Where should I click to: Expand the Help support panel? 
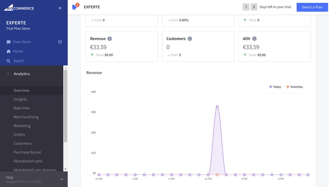click(61, 179)
